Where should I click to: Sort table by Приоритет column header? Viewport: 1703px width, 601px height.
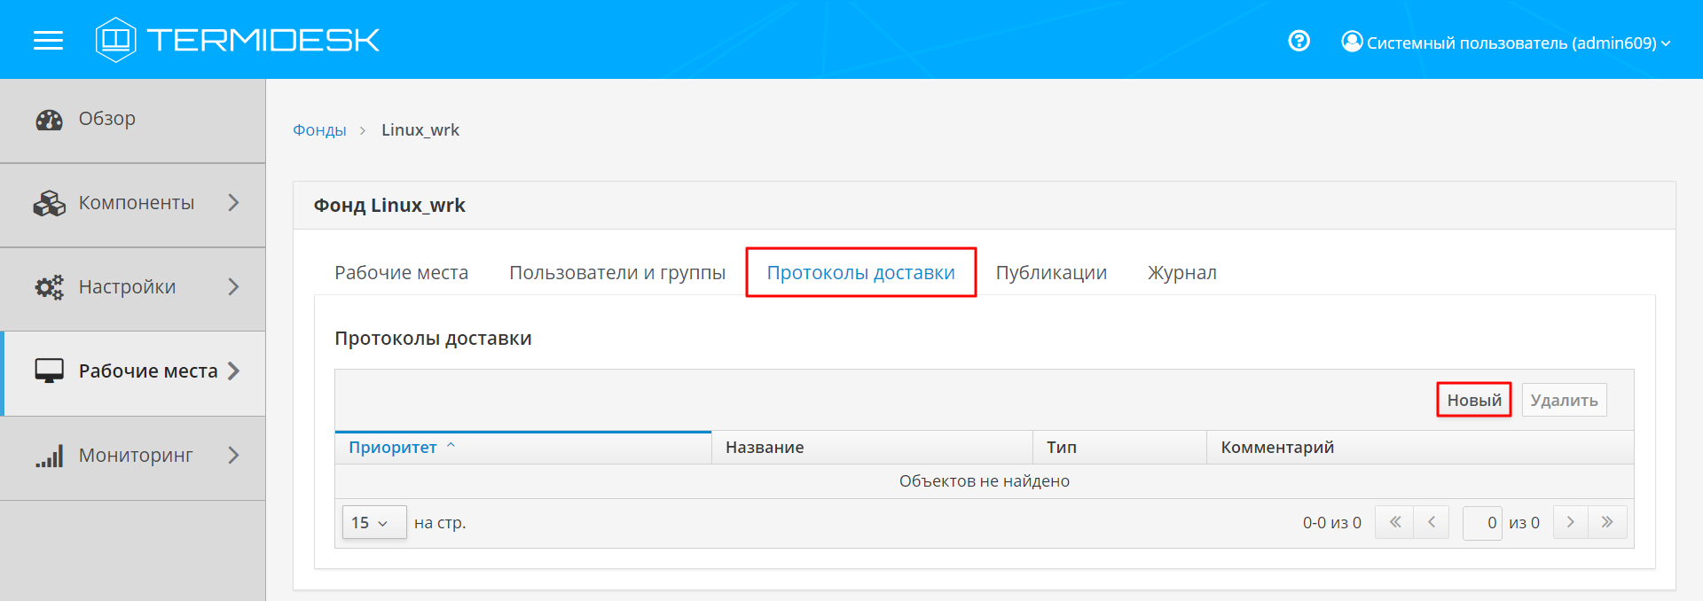393,448
